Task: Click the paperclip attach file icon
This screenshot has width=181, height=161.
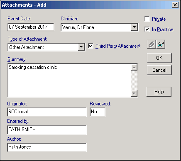Action: click(152, 44)
